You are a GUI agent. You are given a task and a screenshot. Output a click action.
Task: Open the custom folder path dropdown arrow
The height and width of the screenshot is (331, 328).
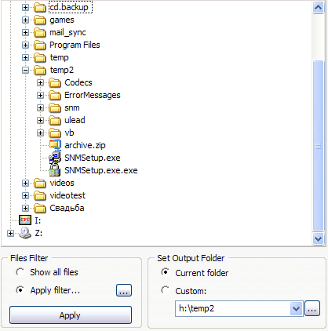click(x=297, y=309)
